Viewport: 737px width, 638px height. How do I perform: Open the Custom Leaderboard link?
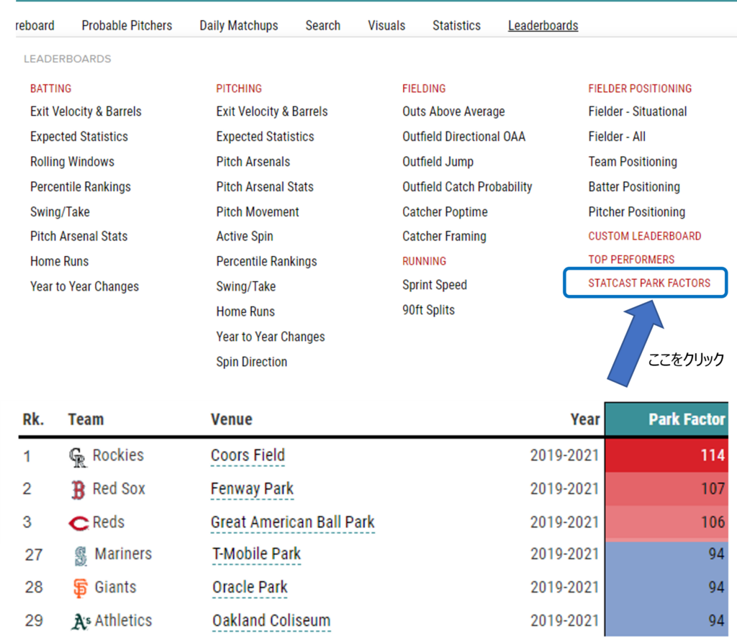coord(644,236)
